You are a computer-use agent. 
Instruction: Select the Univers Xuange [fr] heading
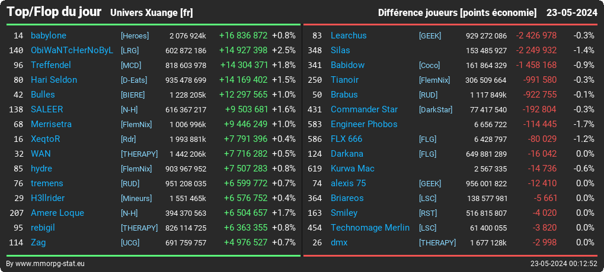[x=151, y=13]
